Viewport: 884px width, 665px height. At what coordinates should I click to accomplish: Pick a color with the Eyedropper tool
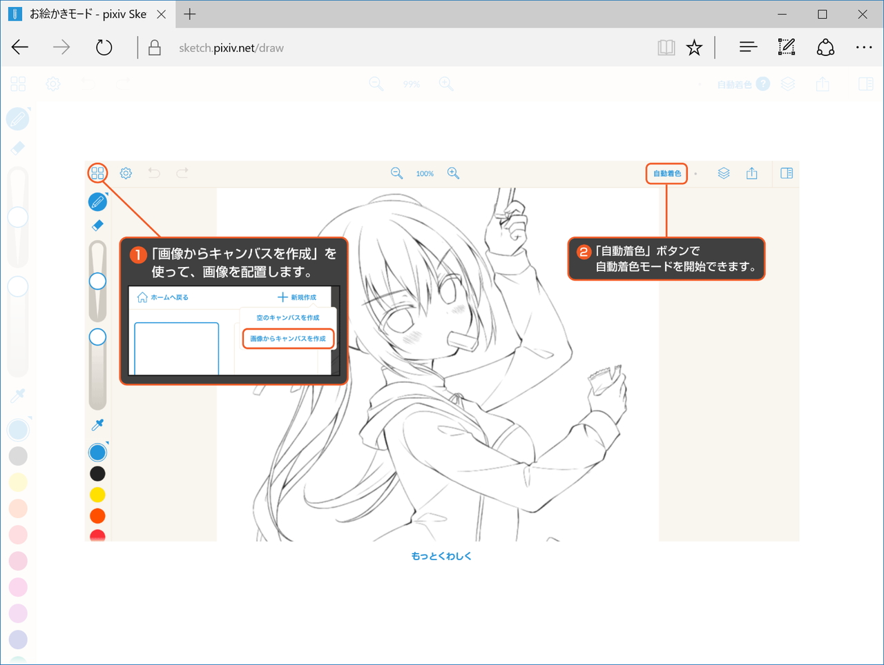[x=97, y=425]
